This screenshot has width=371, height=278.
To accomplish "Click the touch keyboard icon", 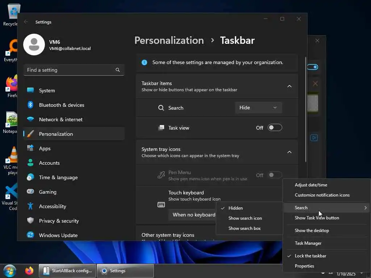I will (161, 205).
